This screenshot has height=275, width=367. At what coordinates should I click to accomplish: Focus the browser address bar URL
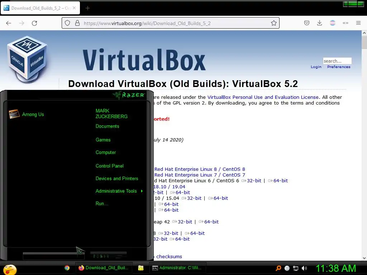coord(147,23)
